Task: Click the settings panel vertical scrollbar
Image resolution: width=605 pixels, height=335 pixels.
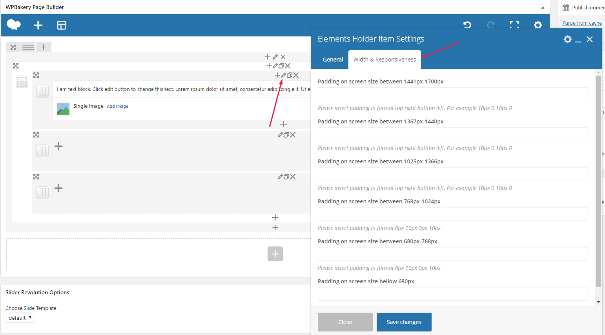Action: [x=598, y=180]
